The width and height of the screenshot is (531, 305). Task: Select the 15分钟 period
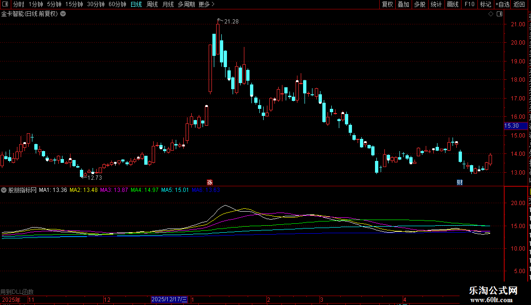point(74,4)
